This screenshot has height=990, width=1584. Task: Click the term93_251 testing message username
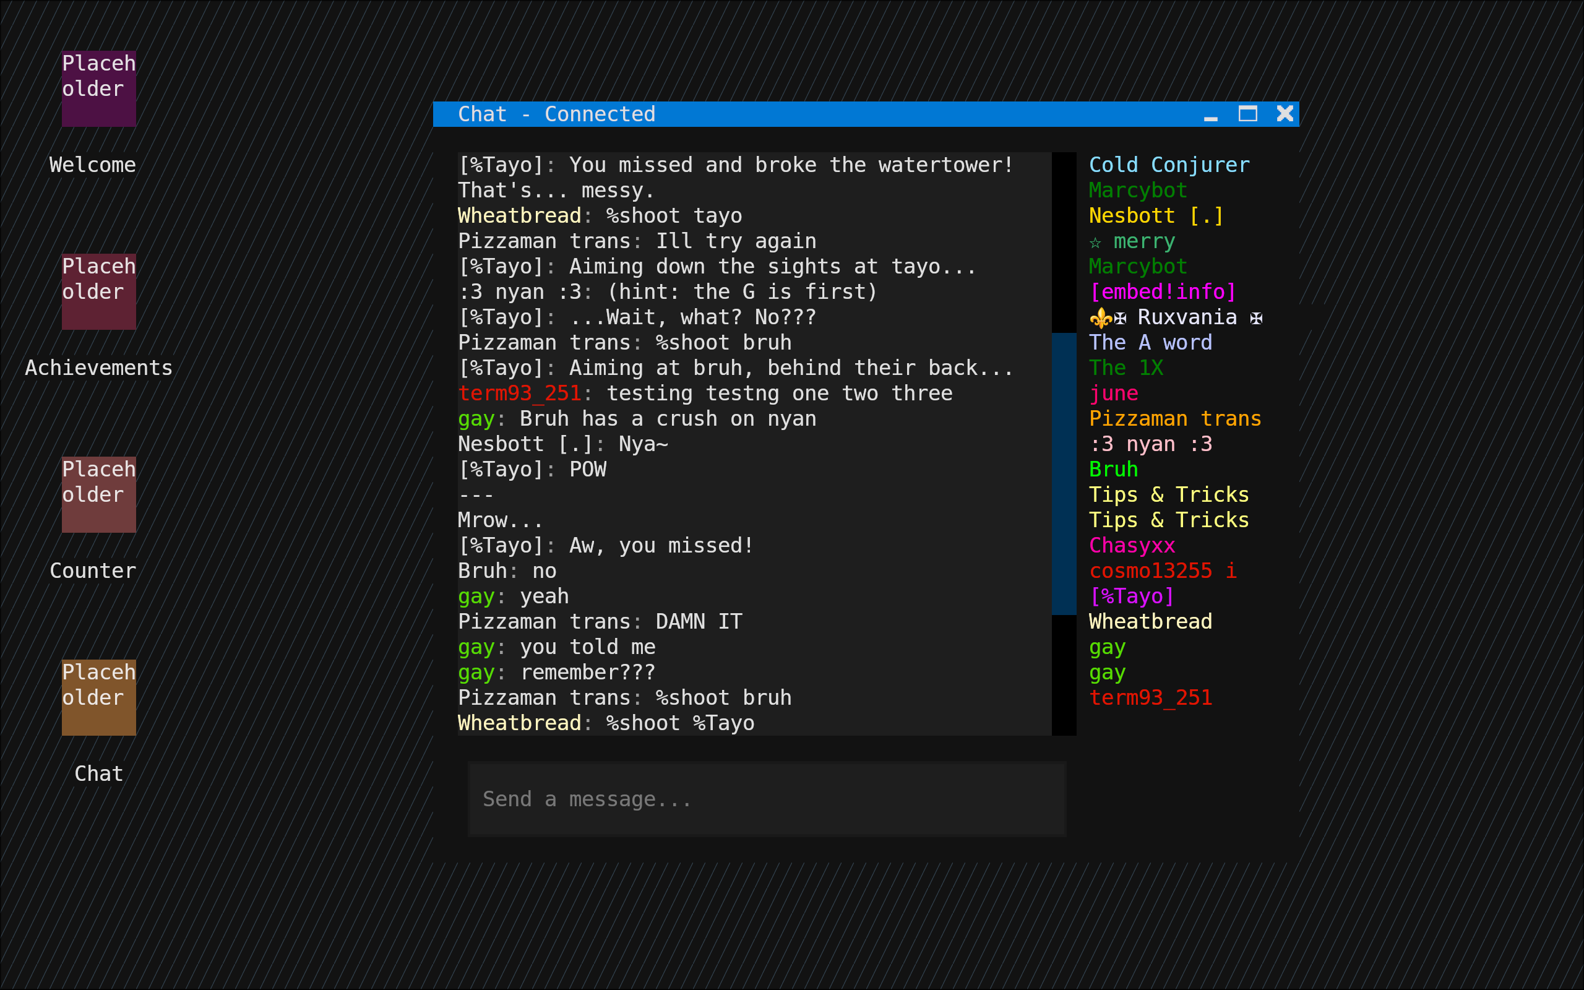pos(520,394)
